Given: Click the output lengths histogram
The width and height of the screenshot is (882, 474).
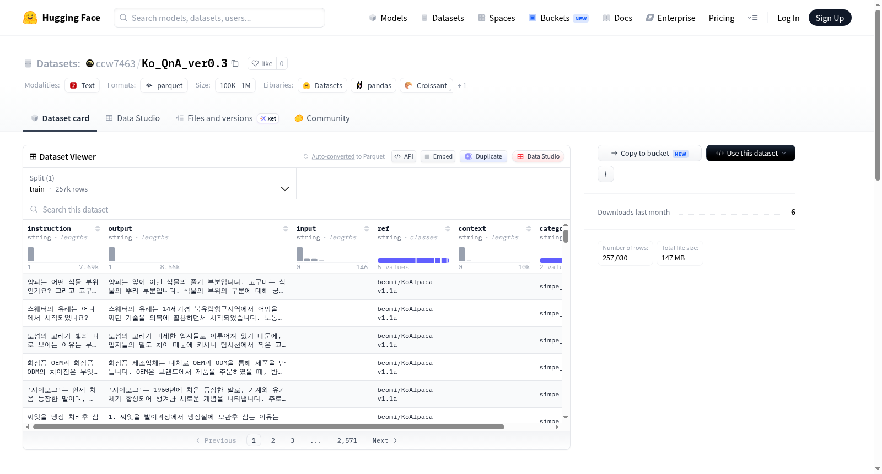Looking at the screenshot, I should [x=144, y=254].
